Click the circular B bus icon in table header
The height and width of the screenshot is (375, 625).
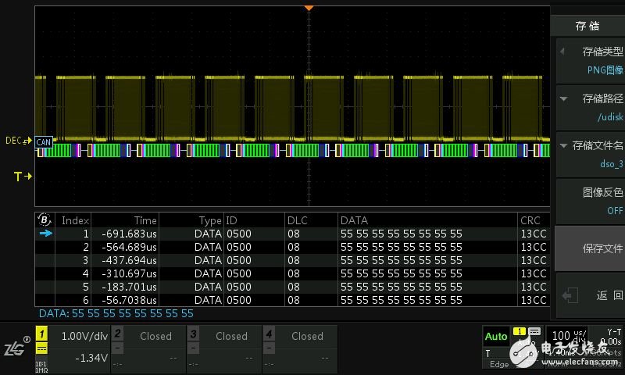45,220
